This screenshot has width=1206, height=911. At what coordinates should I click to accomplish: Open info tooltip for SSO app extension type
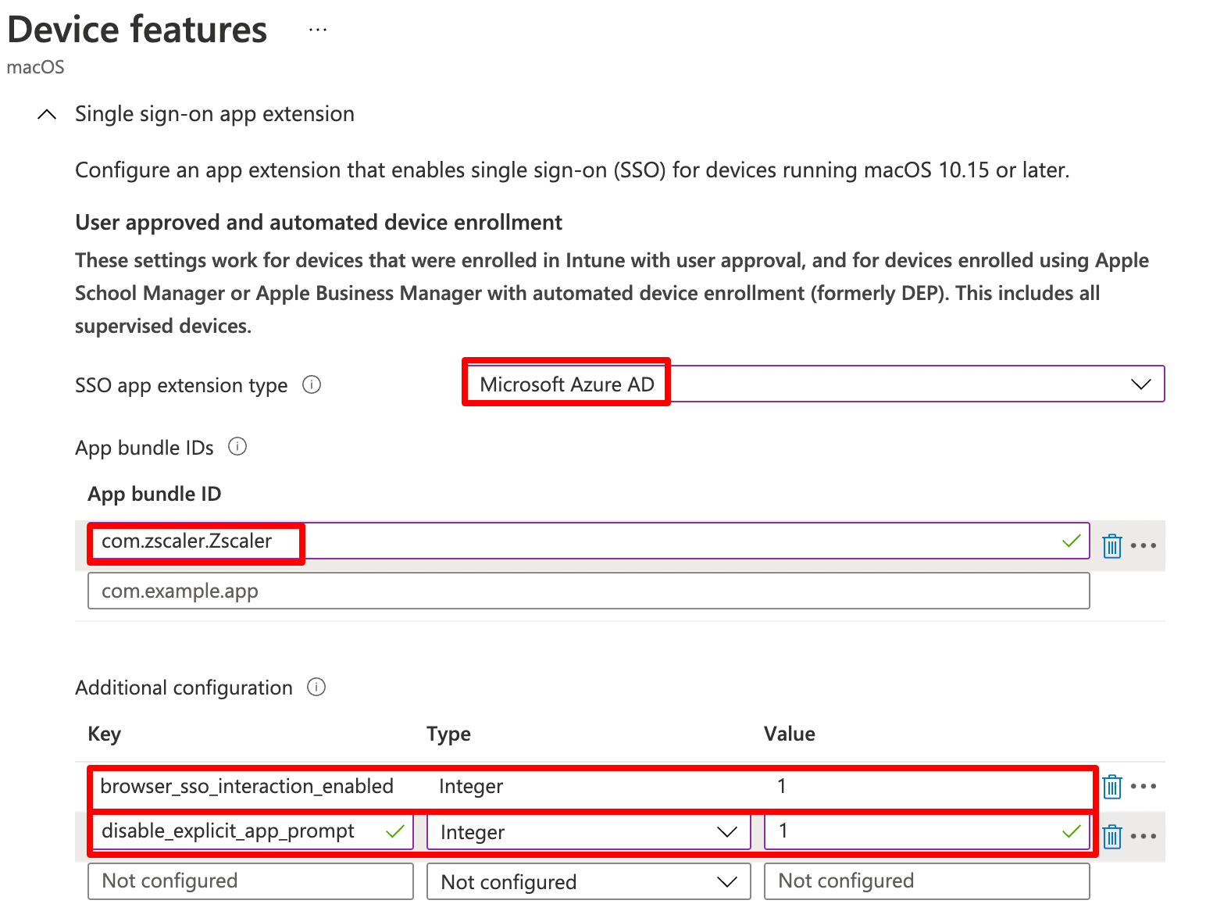click(x=311, y=384)
